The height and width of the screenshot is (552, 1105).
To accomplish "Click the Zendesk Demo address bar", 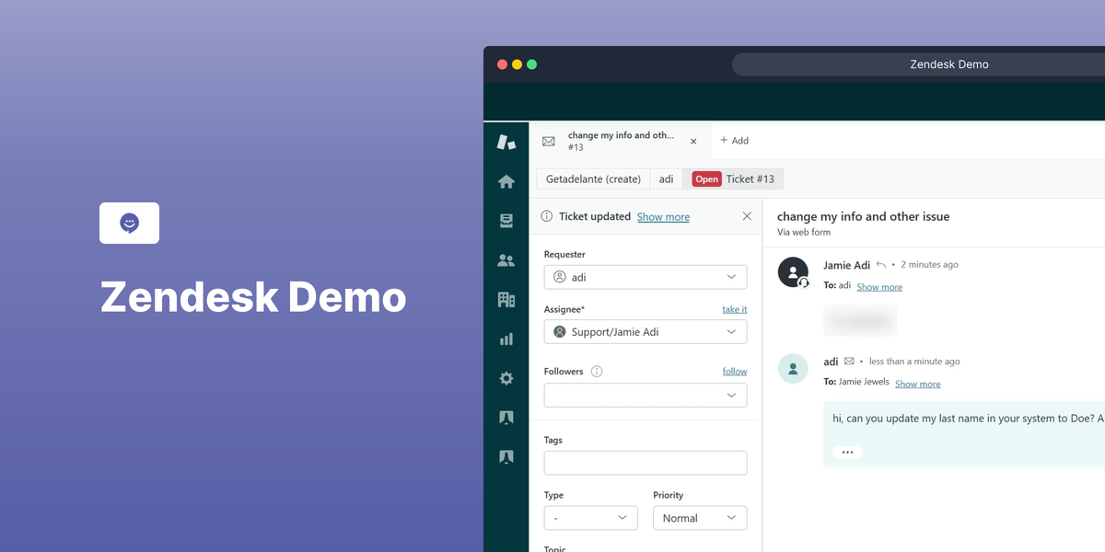I will pyautogui.click(x=918, y=64).
